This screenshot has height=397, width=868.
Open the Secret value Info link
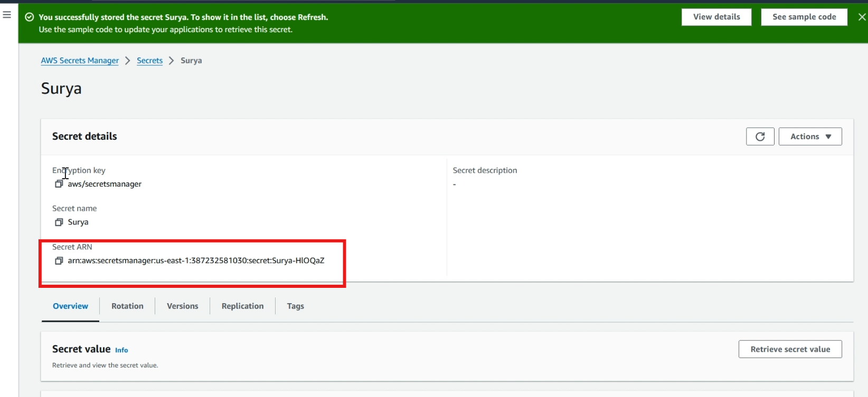click(x=121, y=350)
